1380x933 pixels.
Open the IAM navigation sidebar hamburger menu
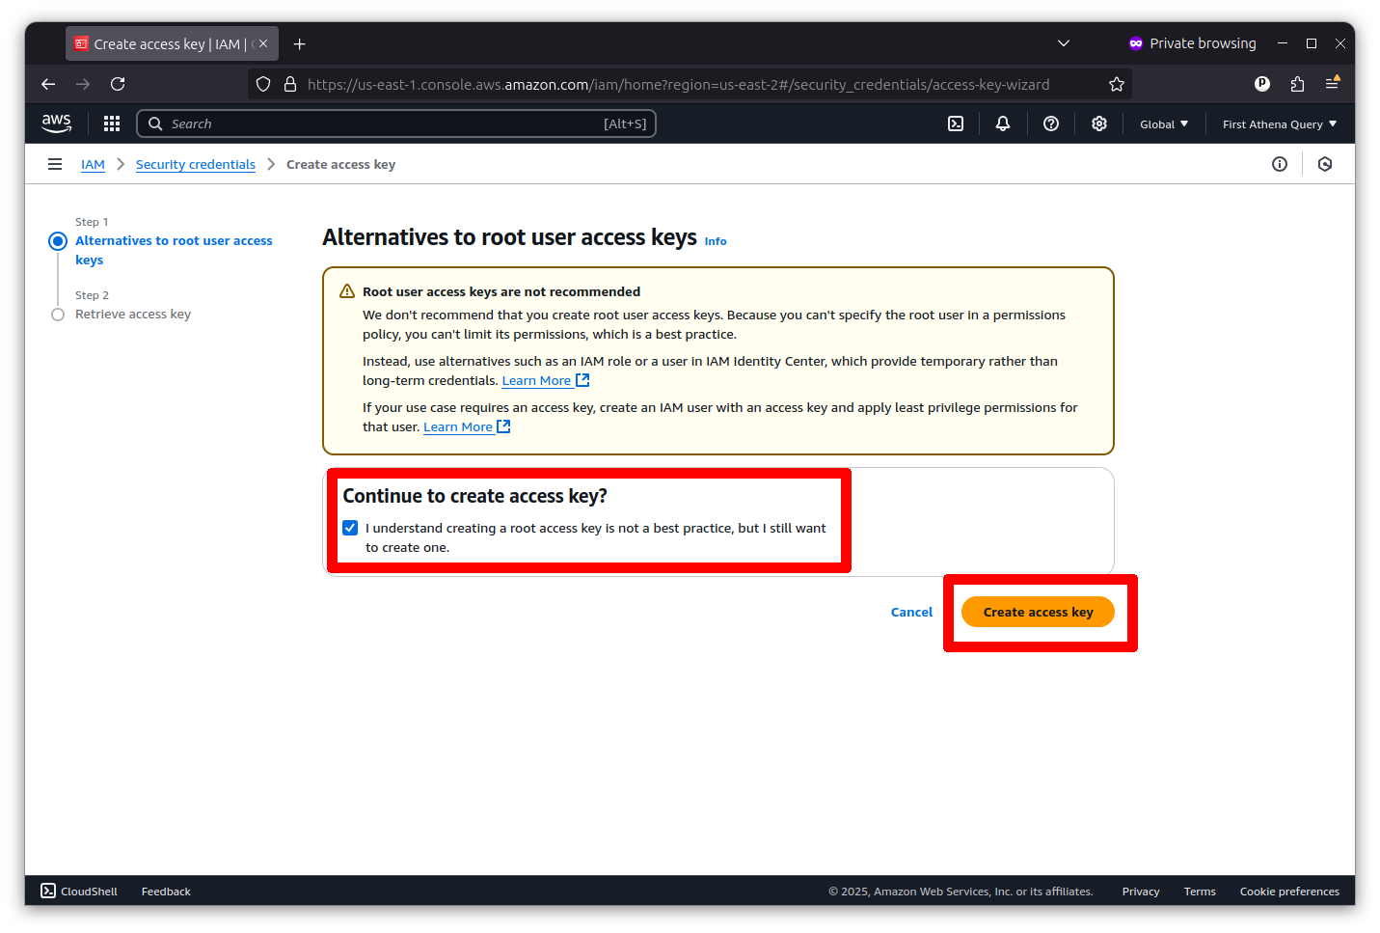click(x=55, y=164)
